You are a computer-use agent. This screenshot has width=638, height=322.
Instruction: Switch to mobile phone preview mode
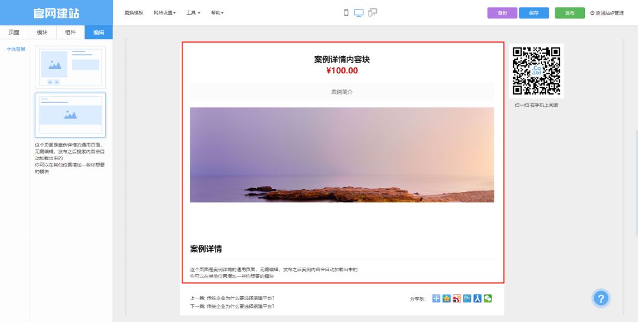pos(346,12)
